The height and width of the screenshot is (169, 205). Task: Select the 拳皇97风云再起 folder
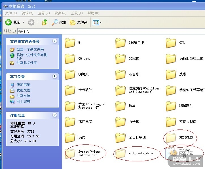pyautogui.click(x=185, y=90)
